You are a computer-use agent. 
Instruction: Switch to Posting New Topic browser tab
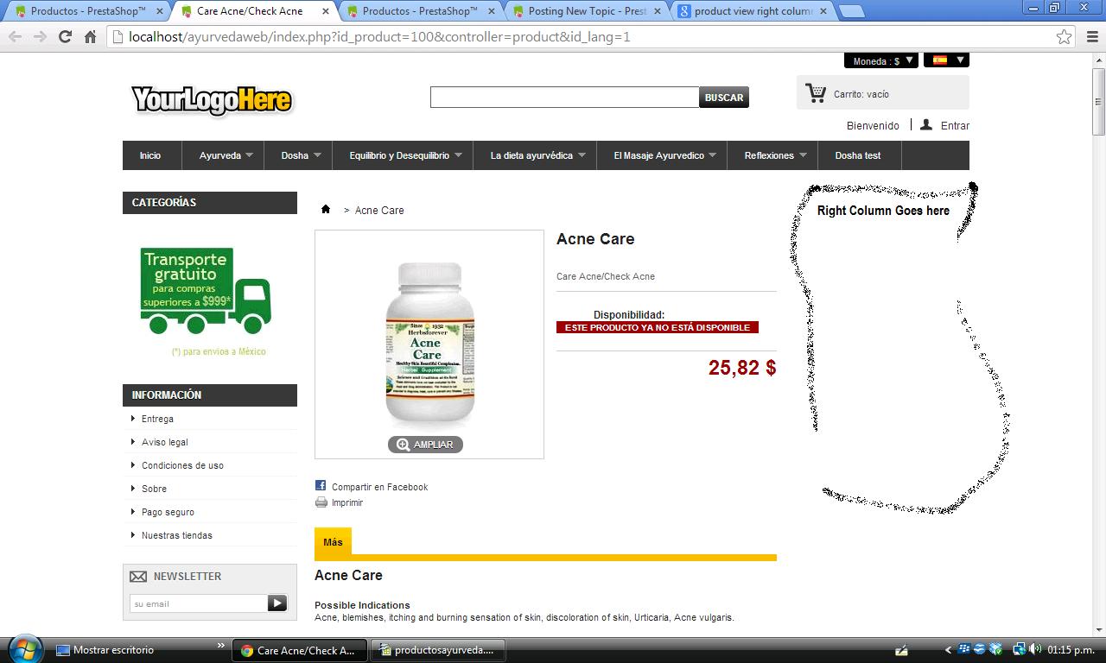(x=587, y=11)
